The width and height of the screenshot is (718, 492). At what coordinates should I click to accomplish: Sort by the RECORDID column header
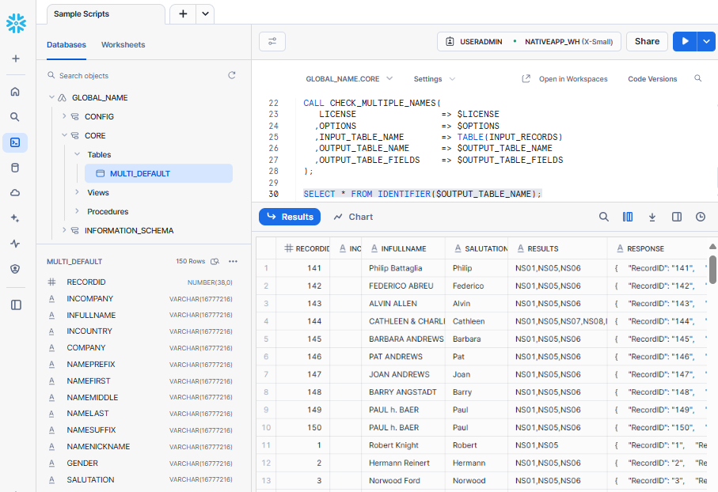tap(303, 248)
